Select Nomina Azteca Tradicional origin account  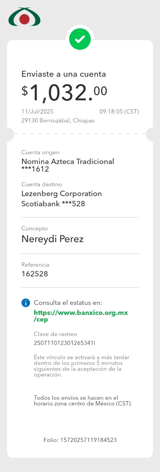68,161
